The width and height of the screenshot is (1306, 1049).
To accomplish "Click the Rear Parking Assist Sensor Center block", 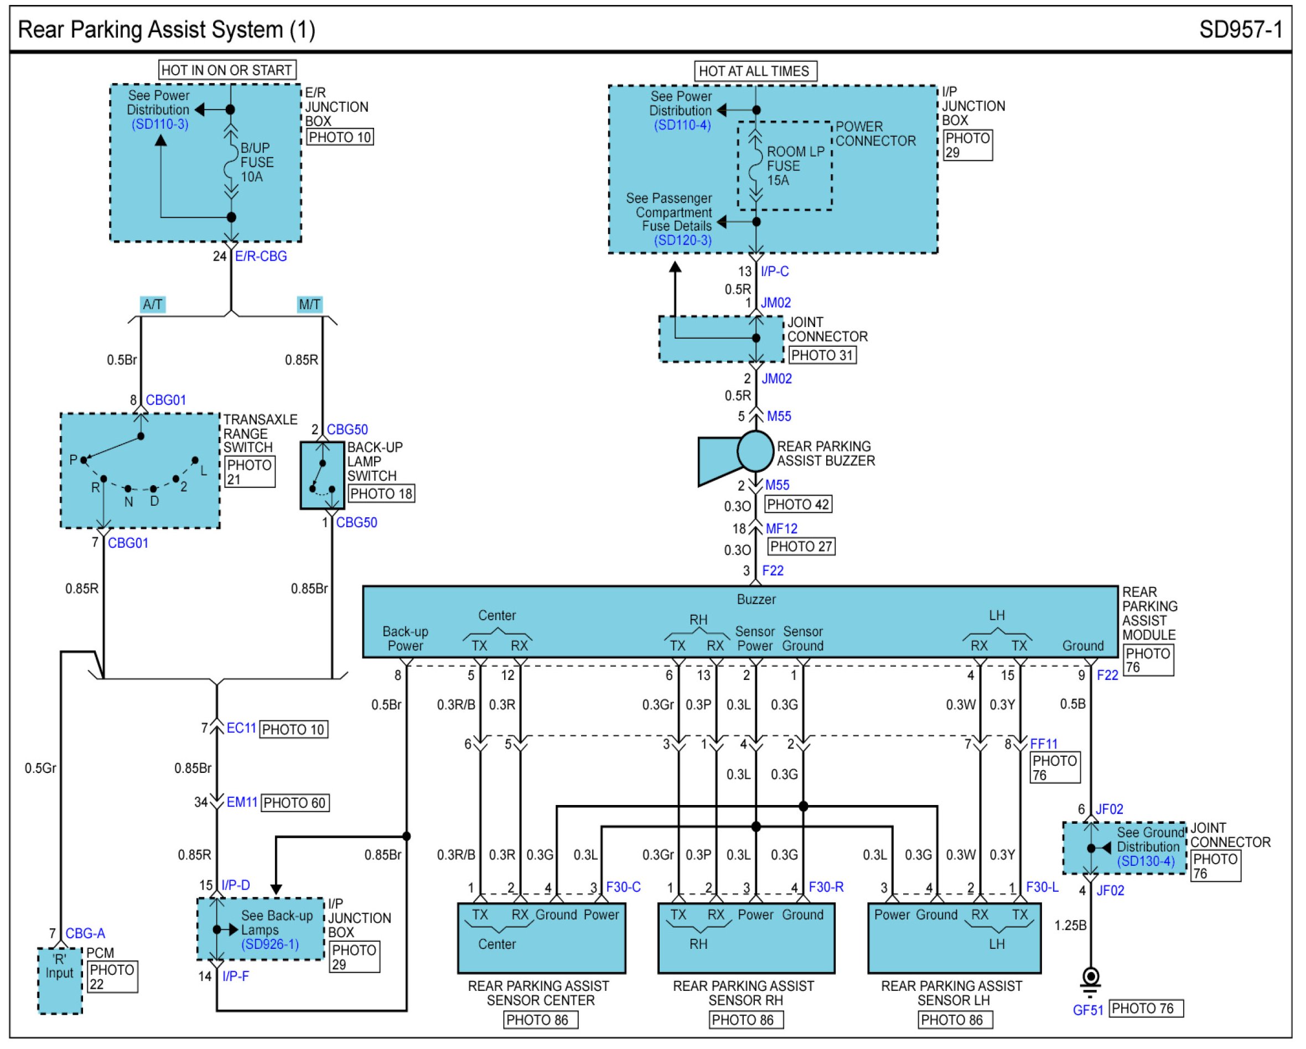I will pos(541,938).
